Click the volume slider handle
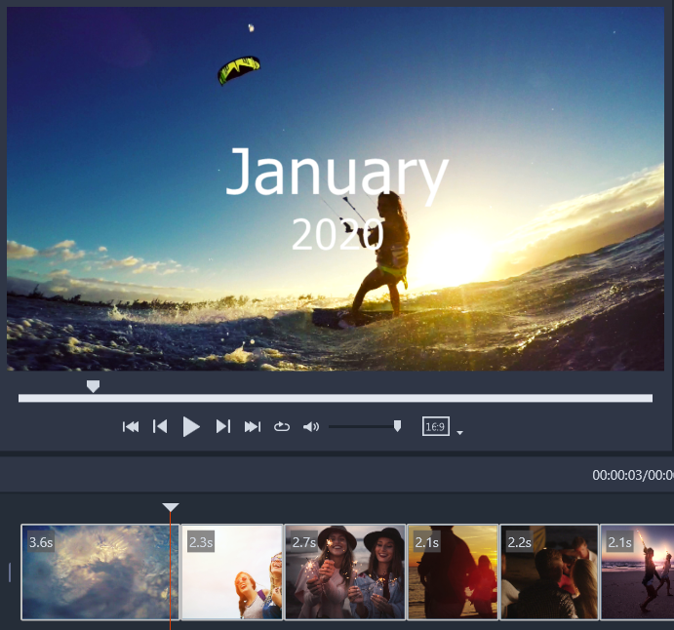 [397, 426]
